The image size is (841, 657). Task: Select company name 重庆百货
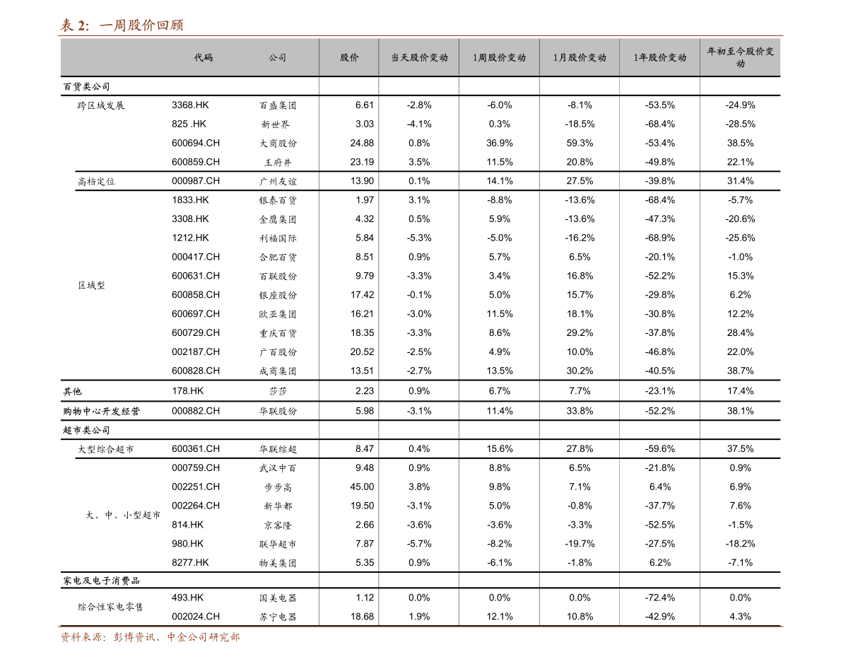[x=278, y=333]
